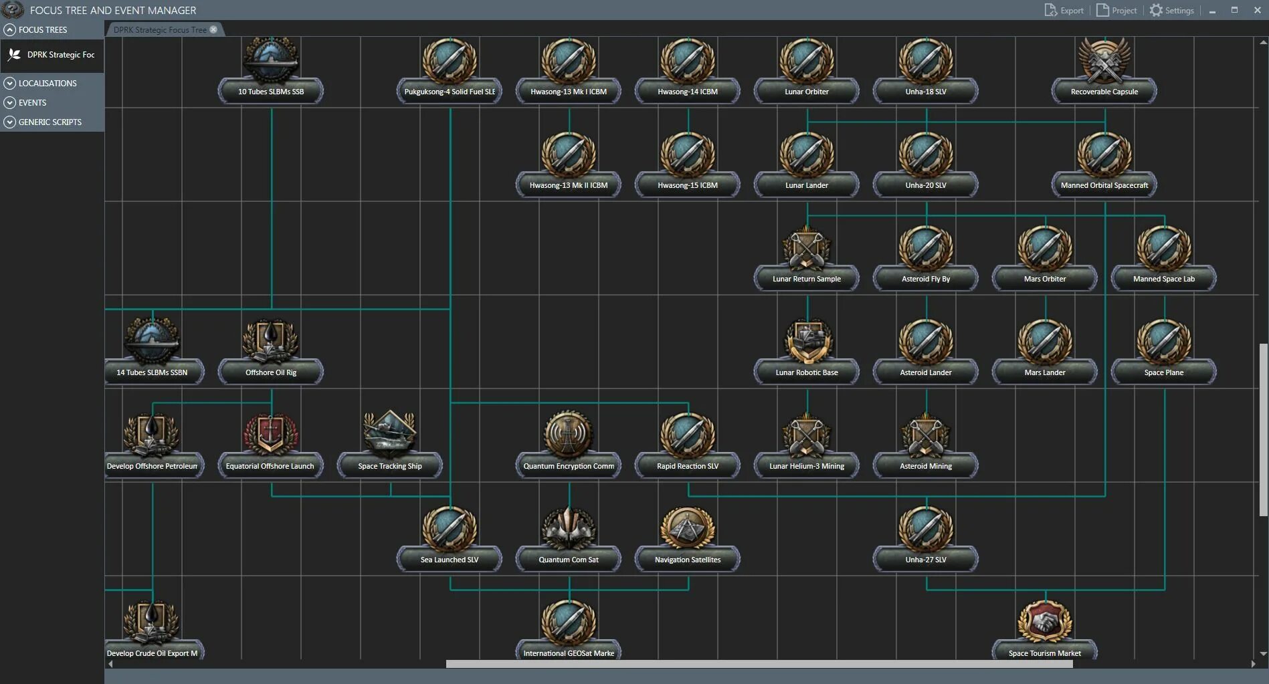Open the Lunar Orbiter focus icon
Viewport: 1269px width, 684px height.
807,60
